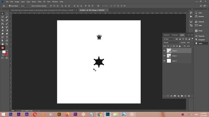209x117 pixels.
Task: Select the Dodge tool
Action: 7,34
